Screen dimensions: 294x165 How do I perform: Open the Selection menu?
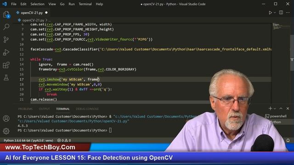(x=37, y=4)
